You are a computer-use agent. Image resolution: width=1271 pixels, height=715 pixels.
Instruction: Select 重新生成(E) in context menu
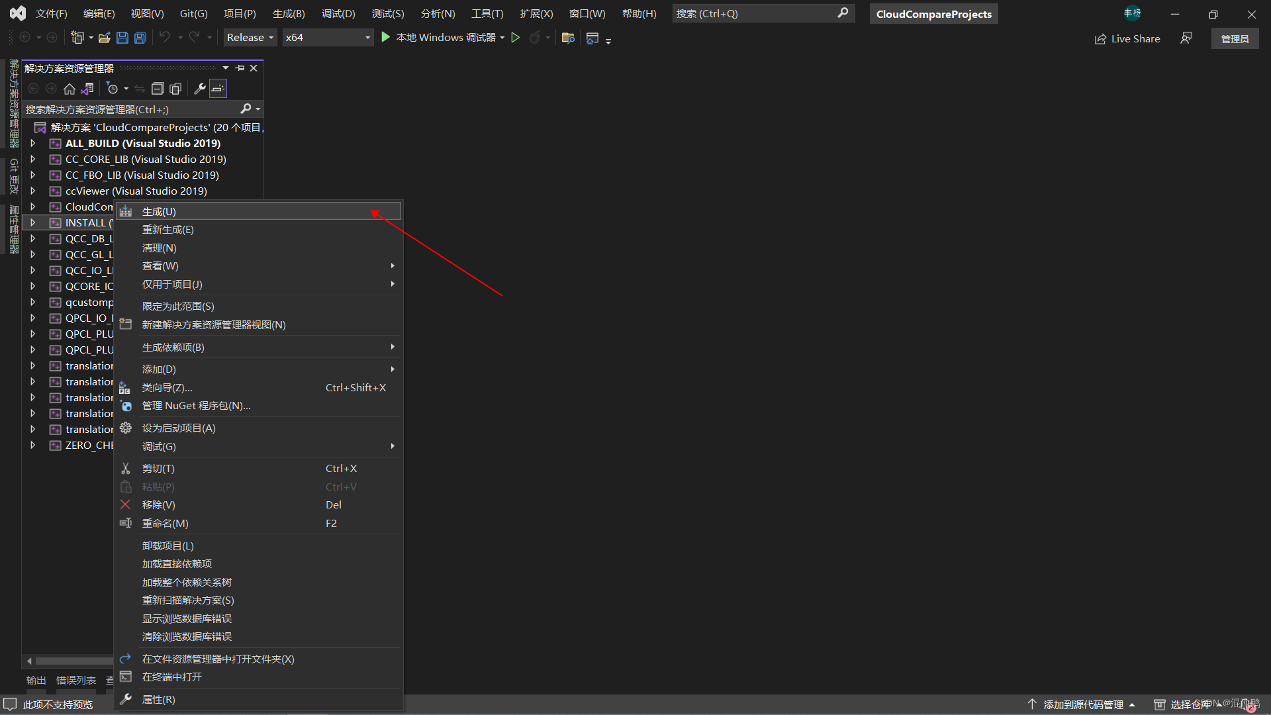point(168,230)
